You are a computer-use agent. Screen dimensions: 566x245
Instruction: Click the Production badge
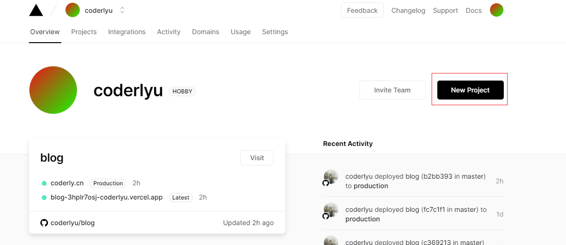pos(108,183)
